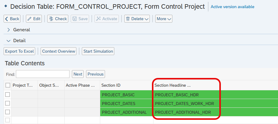Screen dimensions: 278x124
Task: Click the Find input field
Action: coord(43,74)
